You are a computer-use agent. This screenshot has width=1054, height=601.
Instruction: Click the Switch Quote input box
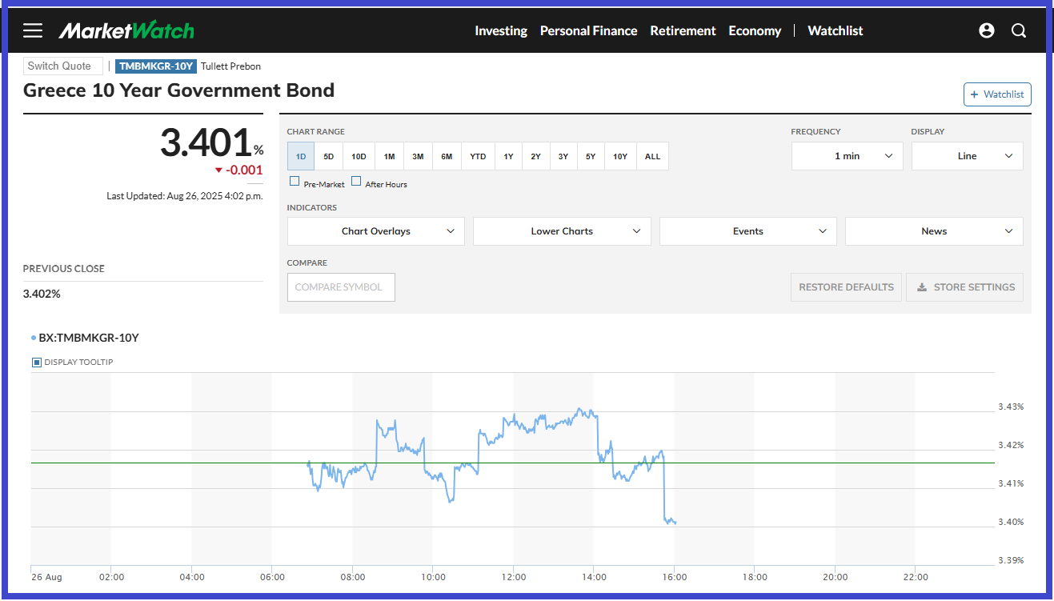tap(63, 66)
